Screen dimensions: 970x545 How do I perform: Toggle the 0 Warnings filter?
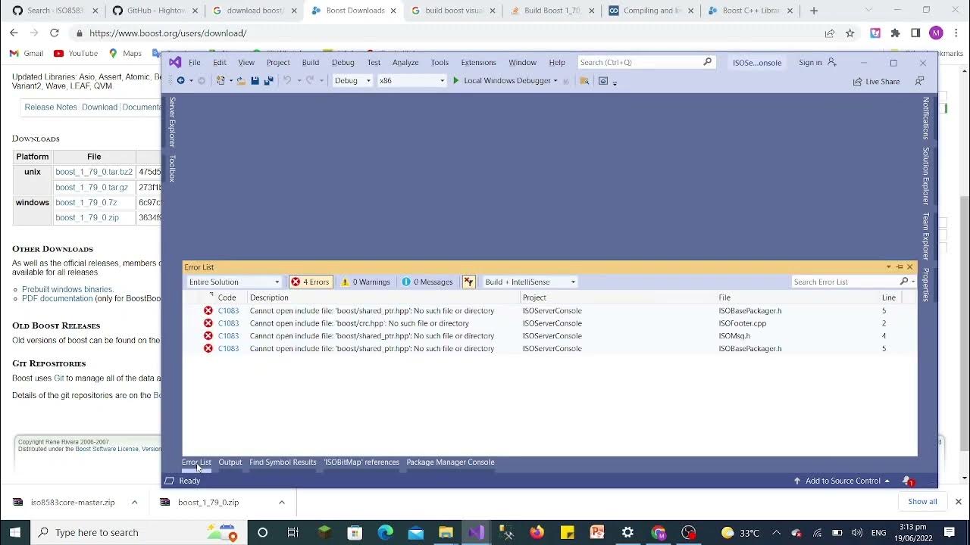click(x=365, y=282)
